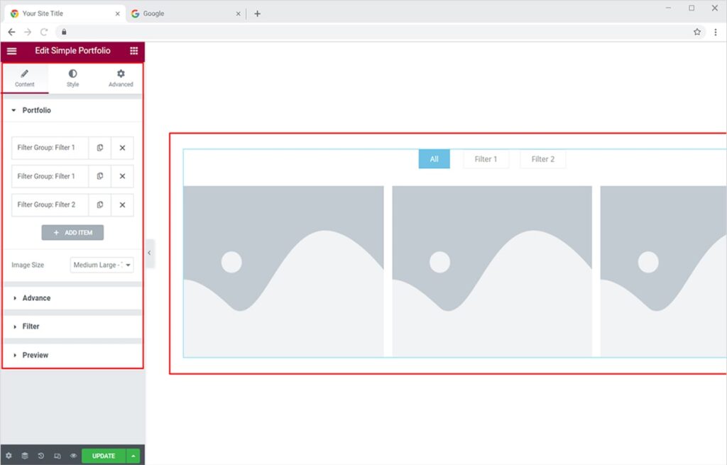
Task: Expand the Preview section
Action: (35, 355)
